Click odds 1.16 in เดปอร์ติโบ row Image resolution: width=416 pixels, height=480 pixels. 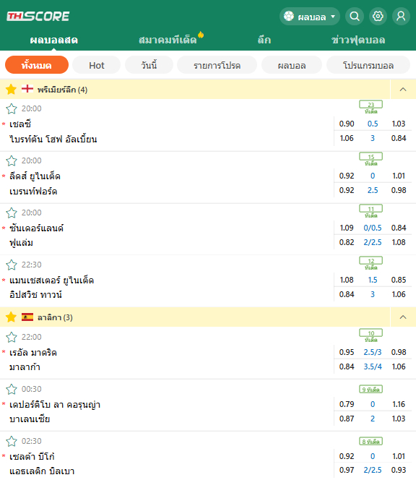point(399,404)
